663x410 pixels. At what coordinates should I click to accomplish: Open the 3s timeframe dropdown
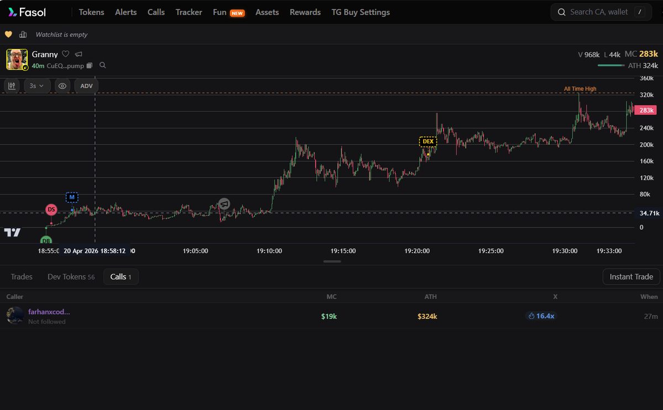[37, 86]
